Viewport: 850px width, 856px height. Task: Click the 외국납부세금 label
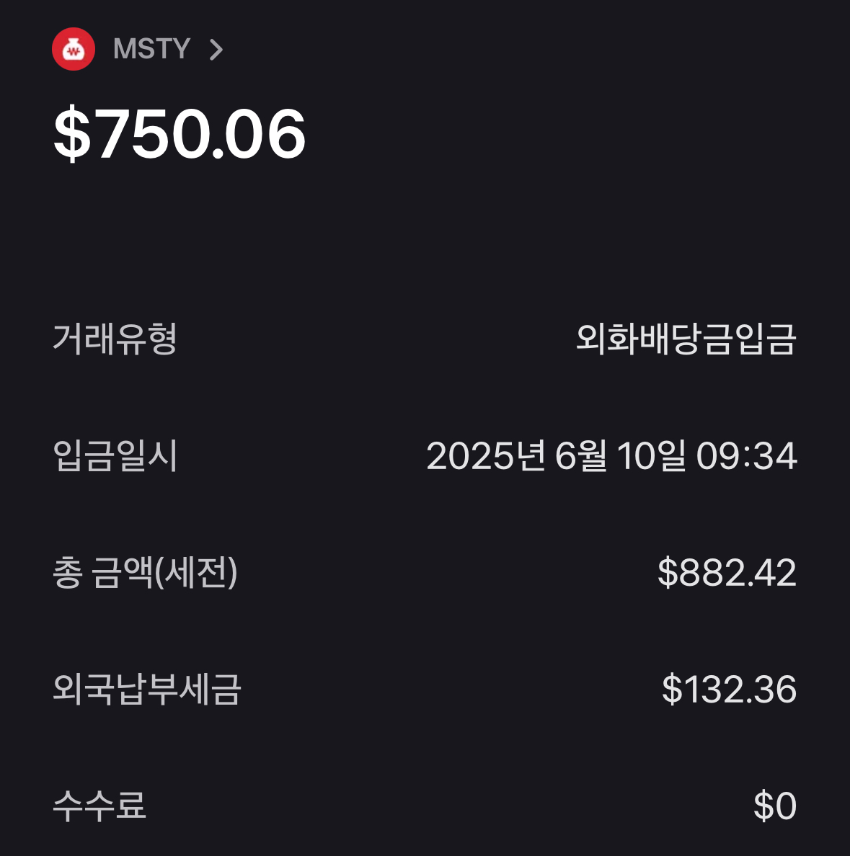pos(147,690)
